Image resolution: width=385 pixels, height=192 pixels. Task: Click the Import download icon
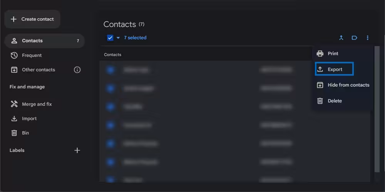coord(14,119)
